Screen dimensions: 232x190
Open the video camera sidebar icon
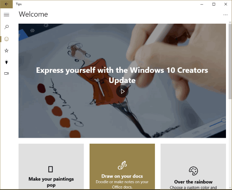click(x=6, y=73)
